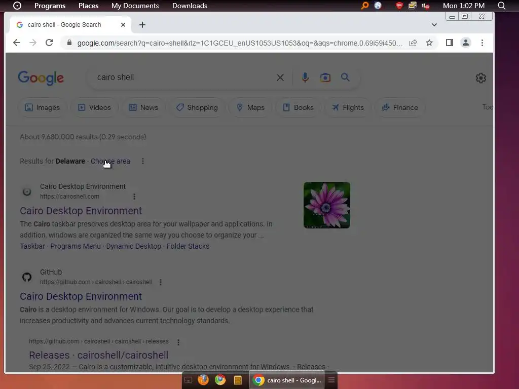Filter results by Flights
The height and width of the screenshot is (389, 519).
[x=348, y=107]
